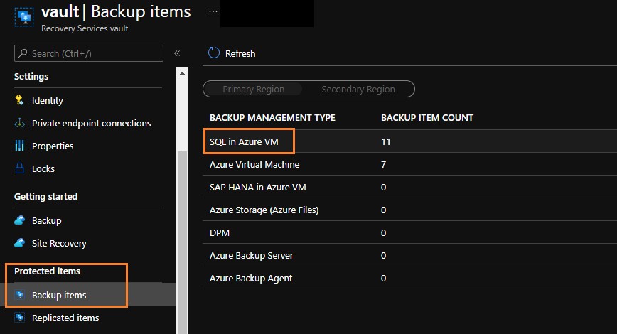Screen dimensions: 617x334
Task: Click the Replicated items icon
Action: click(20, 318)
